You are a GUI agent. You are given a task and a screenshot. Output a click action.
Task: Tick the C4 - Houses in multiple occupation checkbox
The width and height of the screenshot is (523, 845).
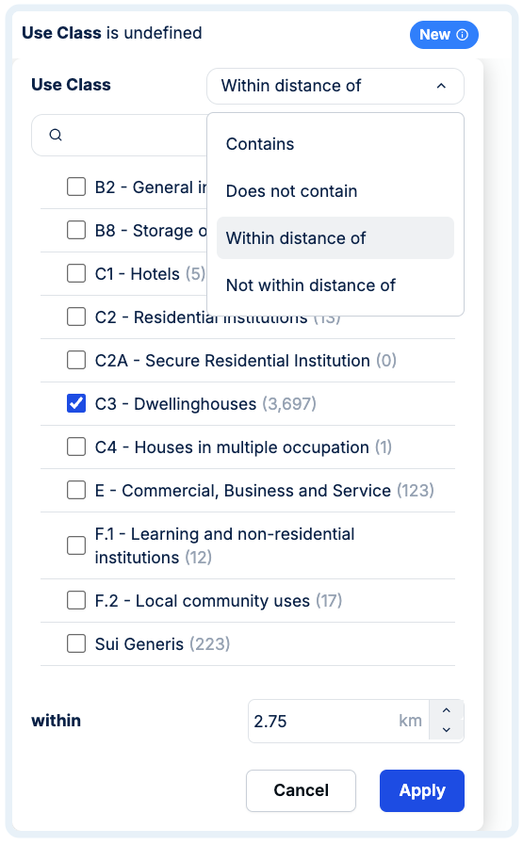76,447
